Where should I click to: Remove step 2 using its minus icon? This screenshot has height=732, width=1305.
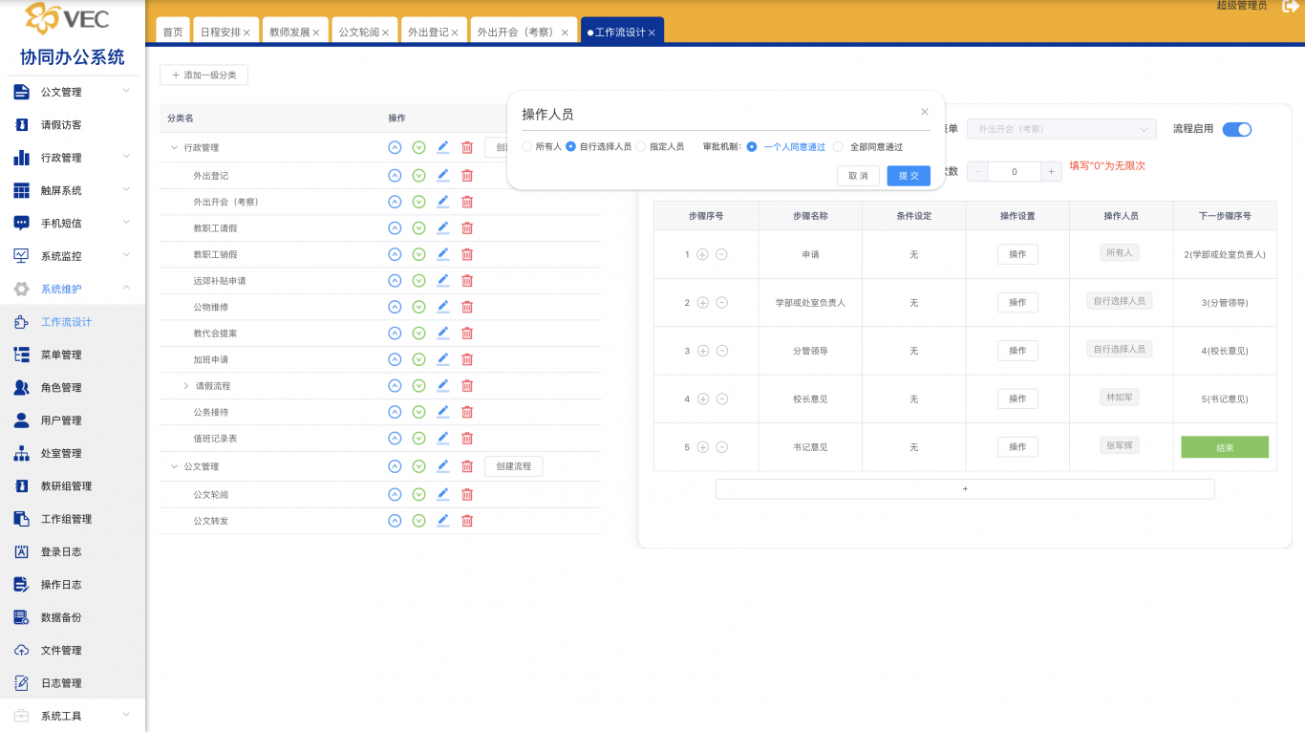[x=722, y=302]
